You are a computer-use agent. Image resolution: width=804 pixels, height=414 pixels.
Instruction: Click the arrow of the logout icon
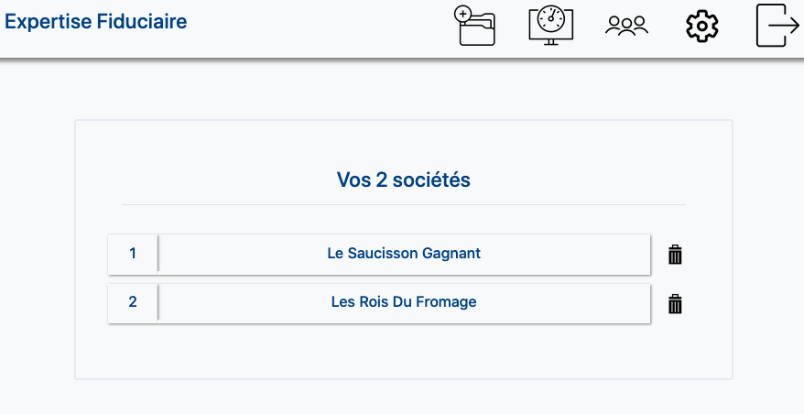[x=784, y=26]
